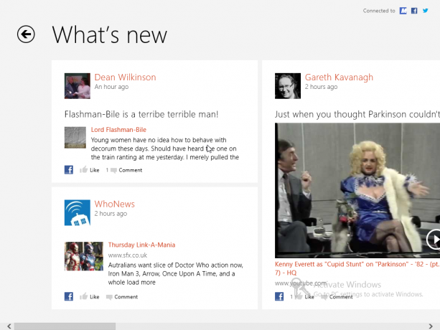Click 'Connected to' label
Screen dimensions: 440x330
(379, 11)
